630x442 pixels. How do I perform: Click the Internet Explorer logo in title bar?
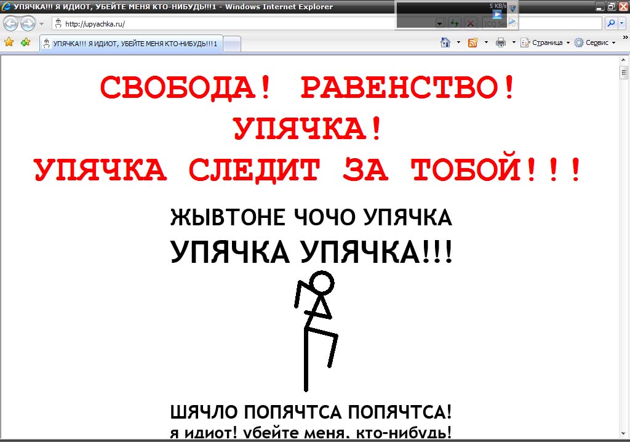6,6
